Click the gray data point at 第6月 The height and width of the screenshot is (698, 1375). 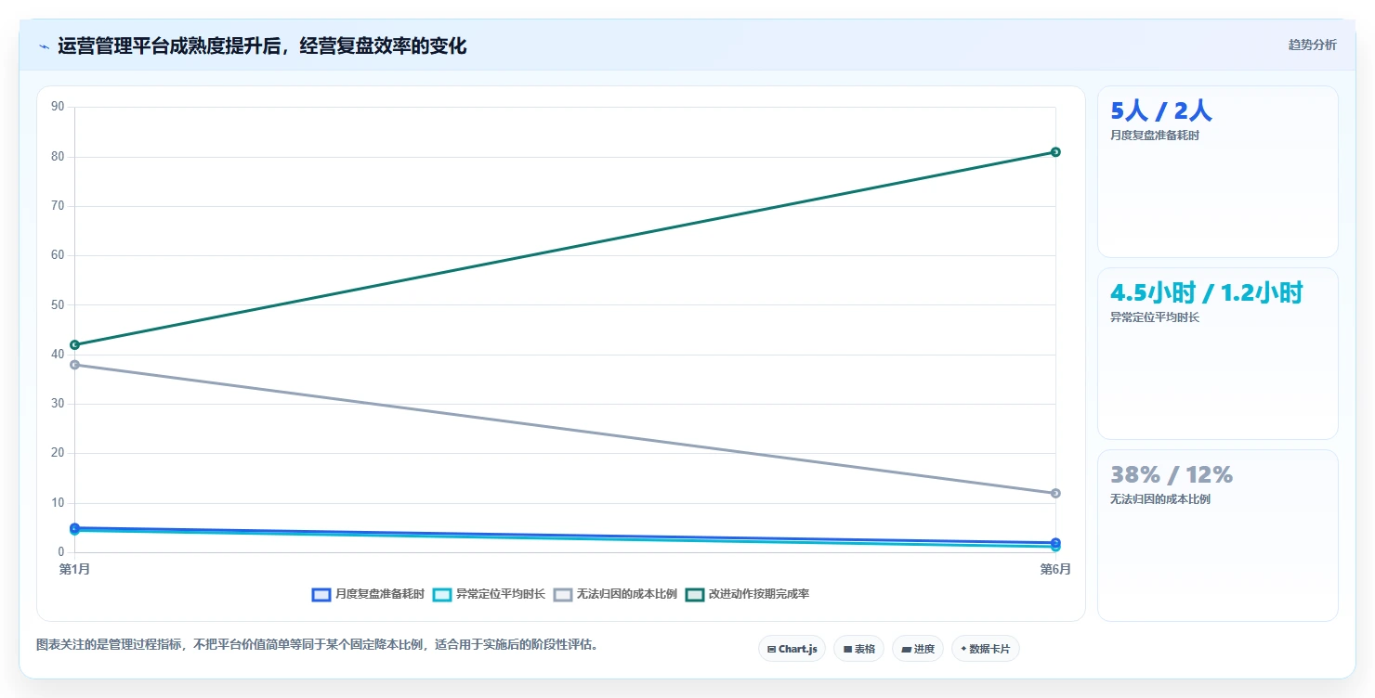[1055, 494]
